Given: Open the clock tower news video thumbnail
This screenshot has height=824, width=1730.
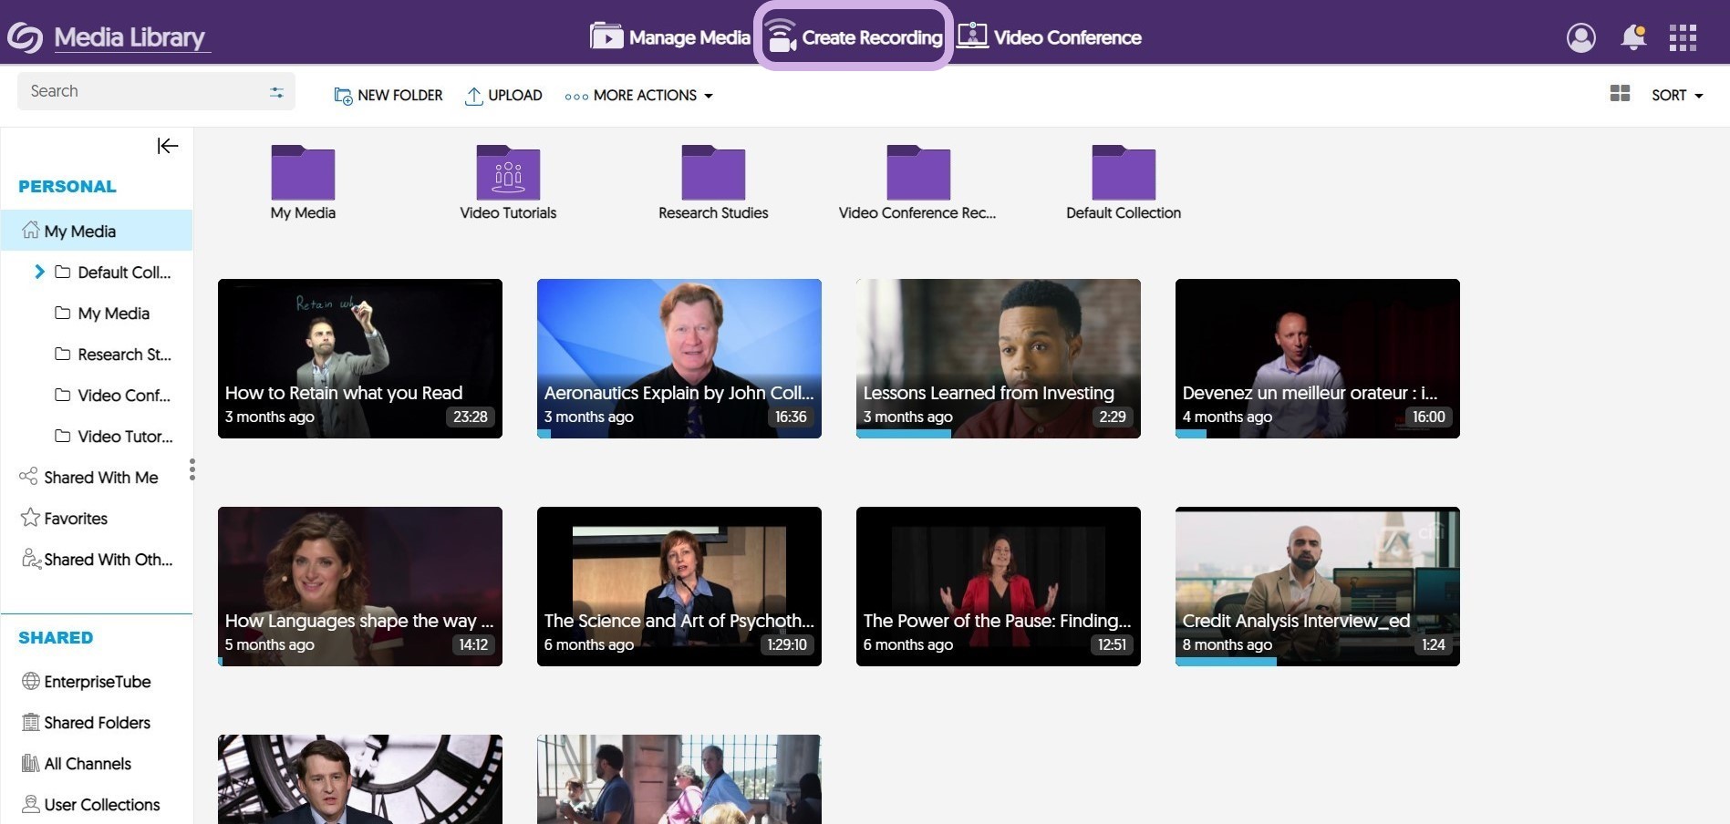Looking at the screenshot, I should point(360,779).
